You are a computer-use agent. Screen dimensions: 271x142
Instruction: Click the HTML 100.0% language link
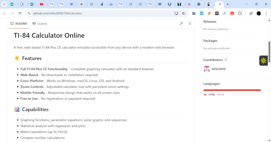[x=214, y=95]
